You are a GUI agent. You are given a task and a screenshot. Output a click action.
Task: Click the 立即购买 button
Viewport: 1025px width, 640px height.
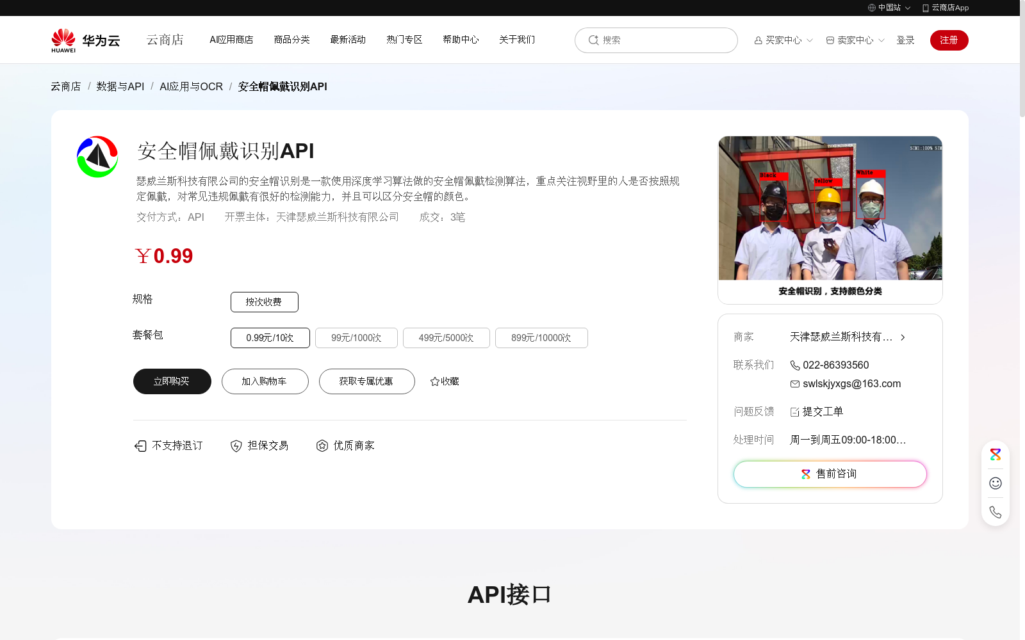172,381
